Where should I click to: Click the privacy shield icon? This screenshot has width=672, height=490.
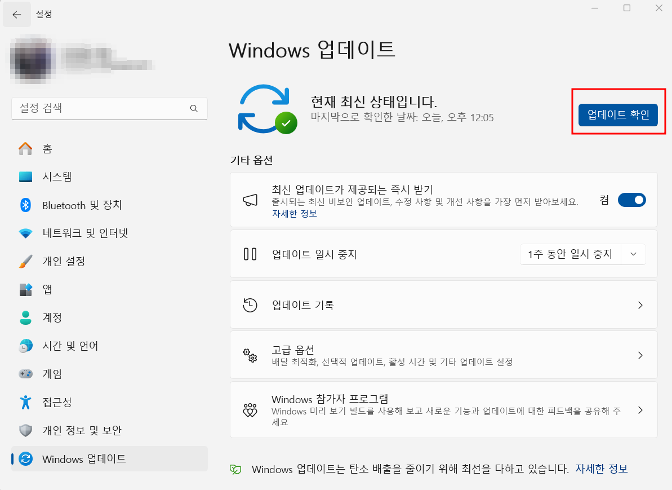coord(25,430)
